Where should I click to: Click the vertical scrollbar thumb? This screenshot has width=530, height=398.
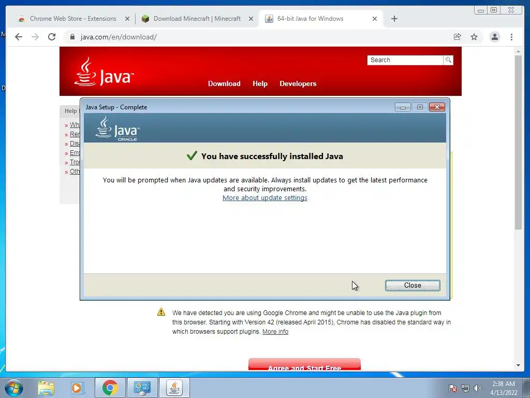tap(518, 142)
